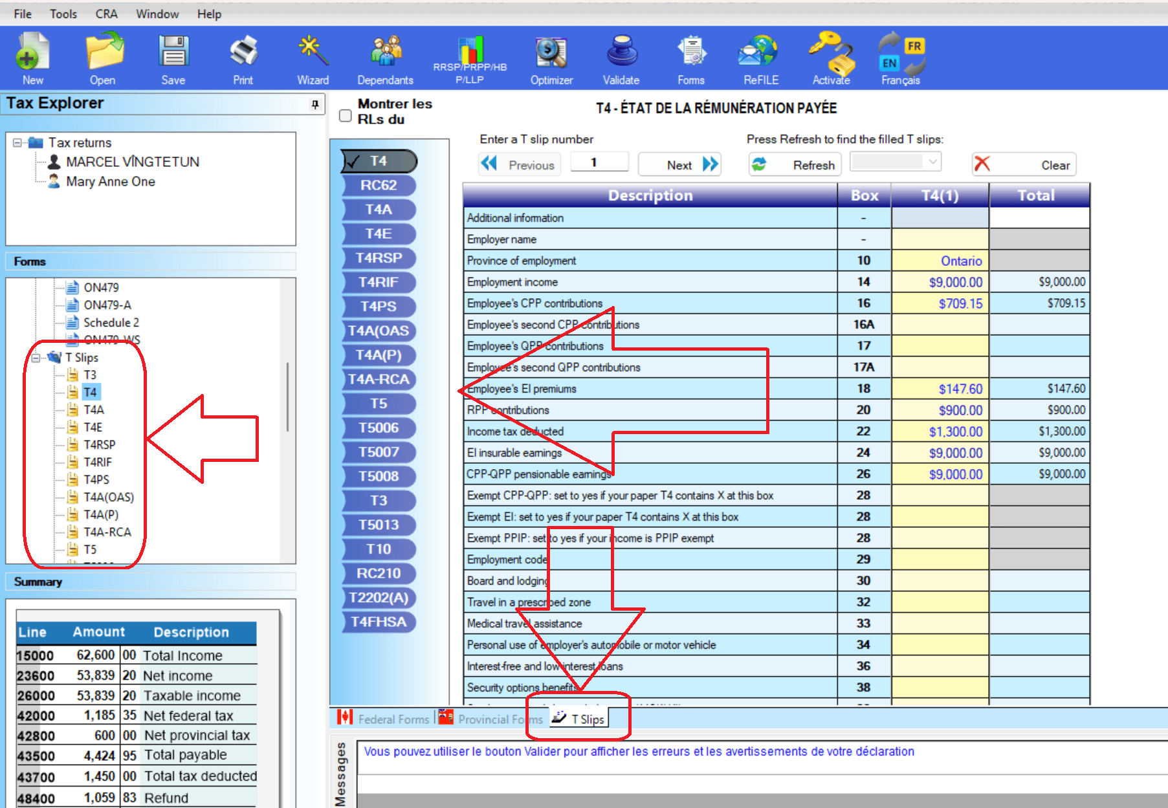
Task: Enable the Montrer les RLs du checkbox
Action: (345, 115)
